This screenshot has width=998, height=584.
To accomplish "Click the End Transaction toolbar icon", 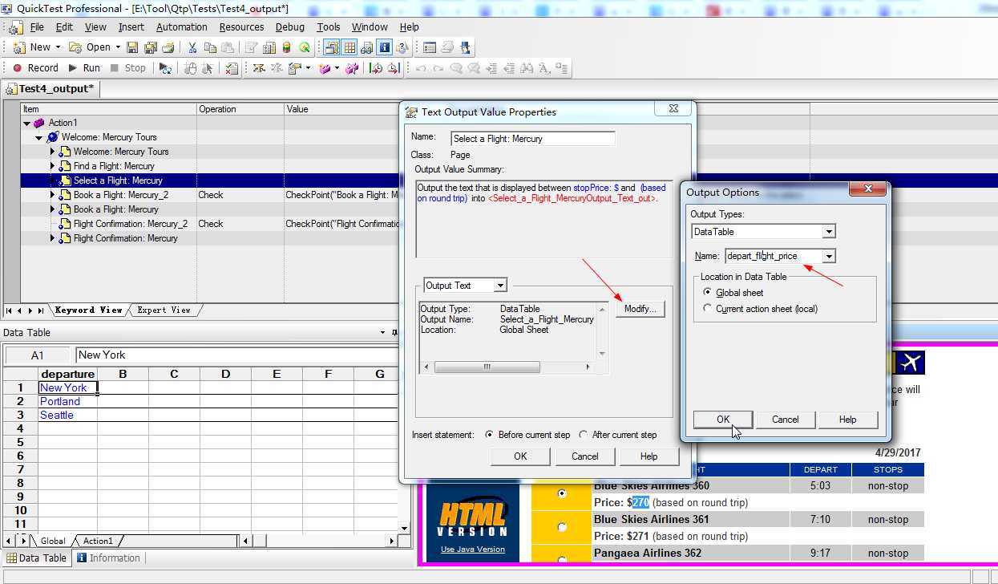I will (x=393, y=68).
